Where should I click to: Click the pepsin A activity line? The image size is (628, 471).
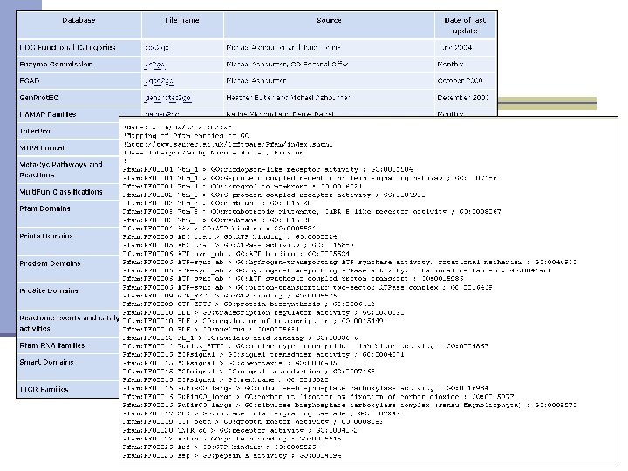(232, 456)
